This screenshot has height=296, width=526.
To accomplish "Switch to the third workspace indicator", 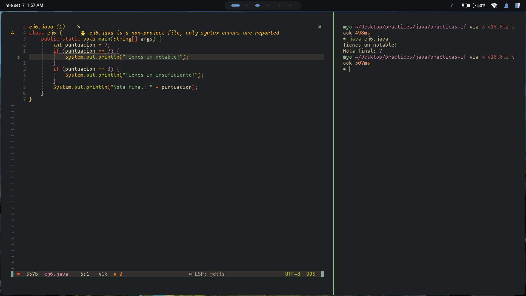I will tap(257, 5).
